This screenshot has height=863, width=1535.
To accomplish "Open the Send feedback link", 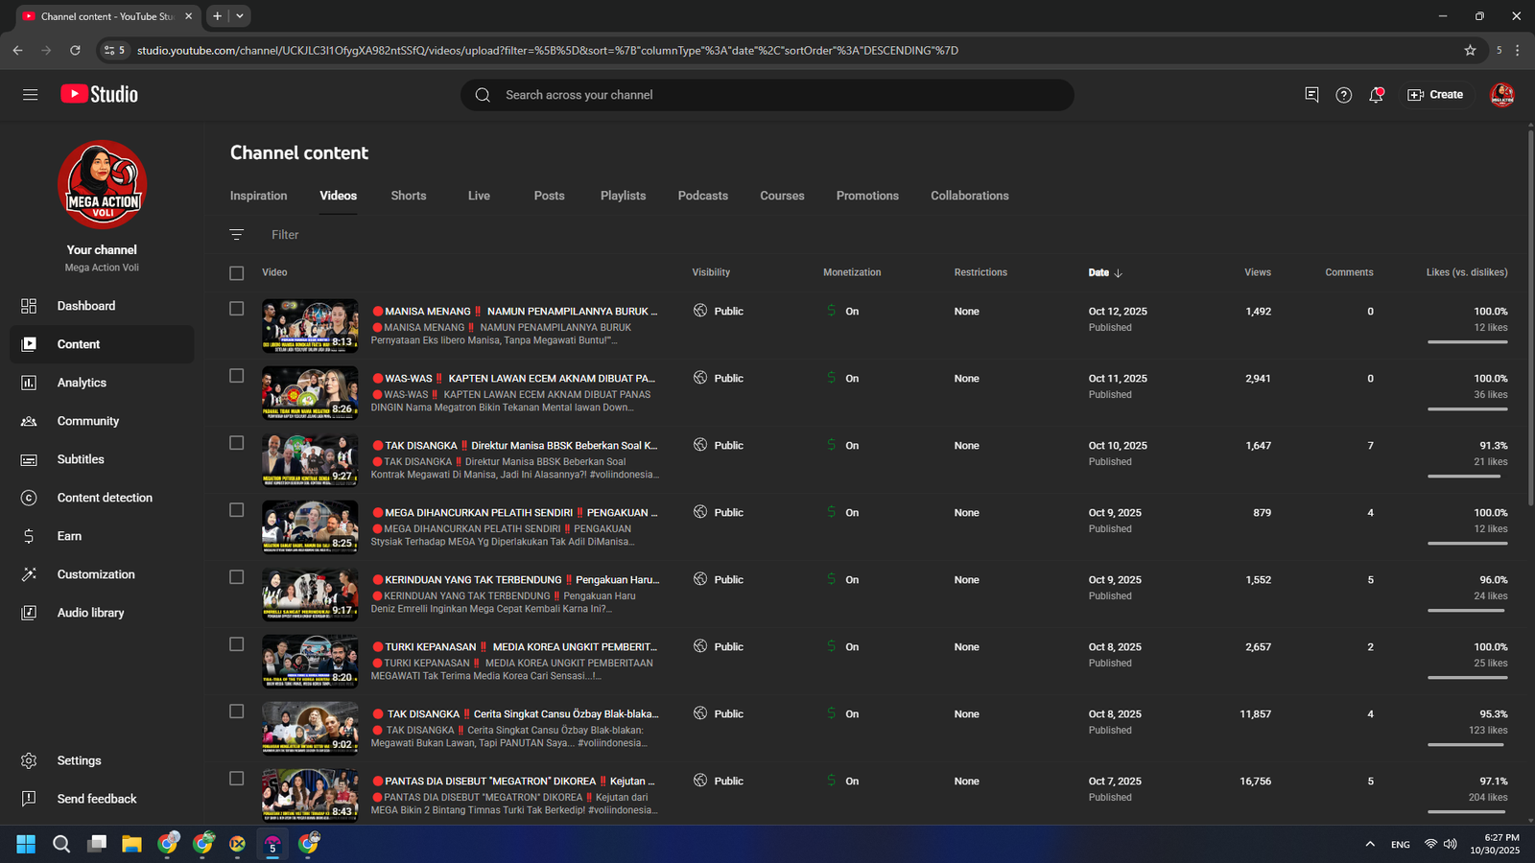I will point(96,799).
